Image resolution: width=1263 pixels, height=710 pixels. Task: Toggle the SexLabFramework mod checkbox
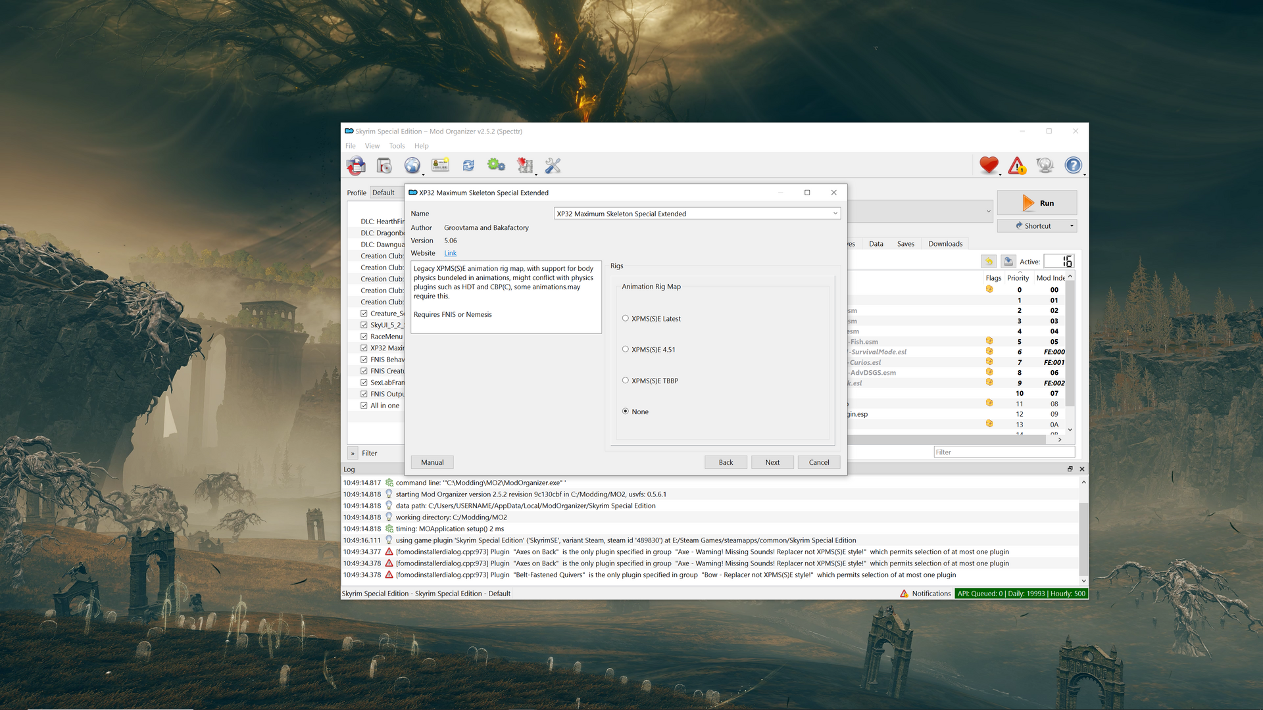click(x=364, y=382)
